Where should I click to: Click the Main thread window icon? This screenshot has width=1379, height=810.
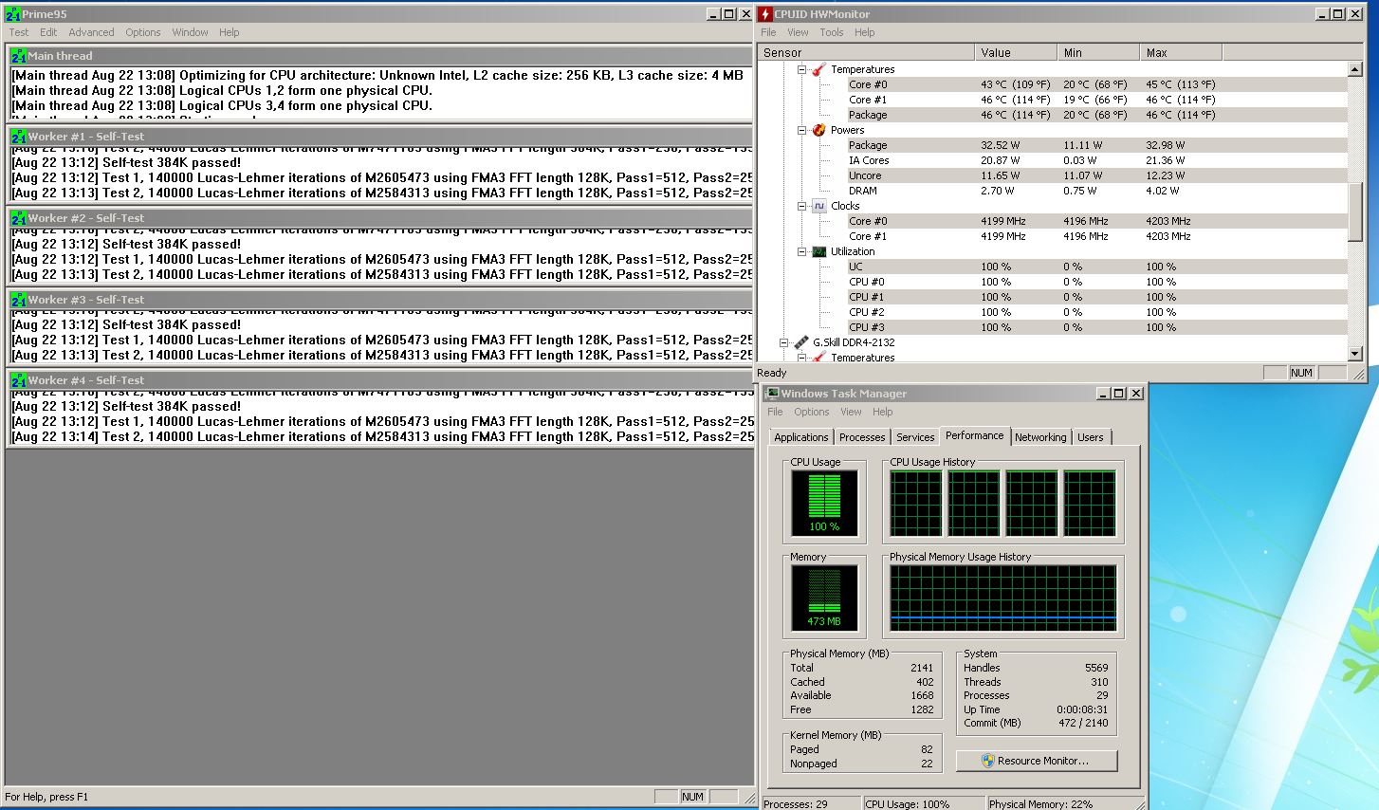[x=19, y=56]
